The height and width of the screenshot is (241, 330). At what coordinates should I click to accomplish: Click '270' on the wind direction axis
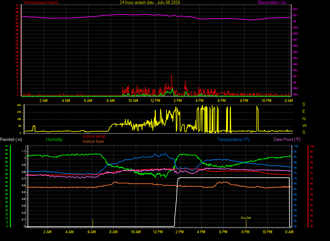pos(19,112)
